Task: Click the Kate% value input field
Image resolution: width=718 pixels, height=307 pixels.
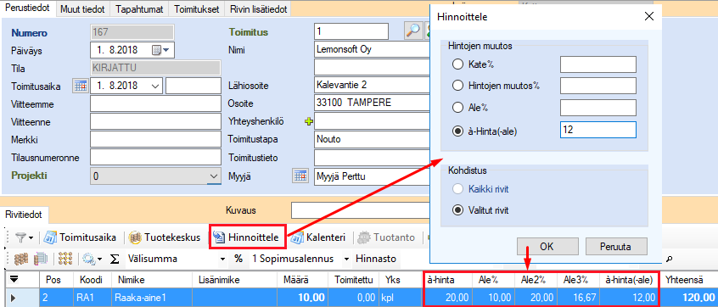Action: point(598,64)
